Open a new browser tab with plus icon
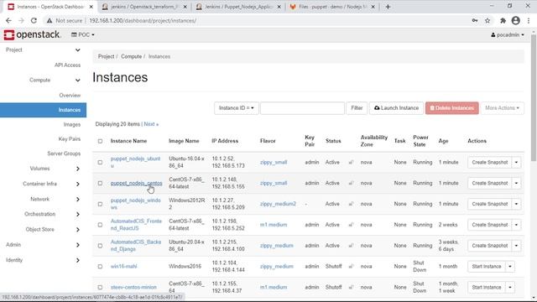This screenshot has height=302, width=537. (x=388, y=7)
